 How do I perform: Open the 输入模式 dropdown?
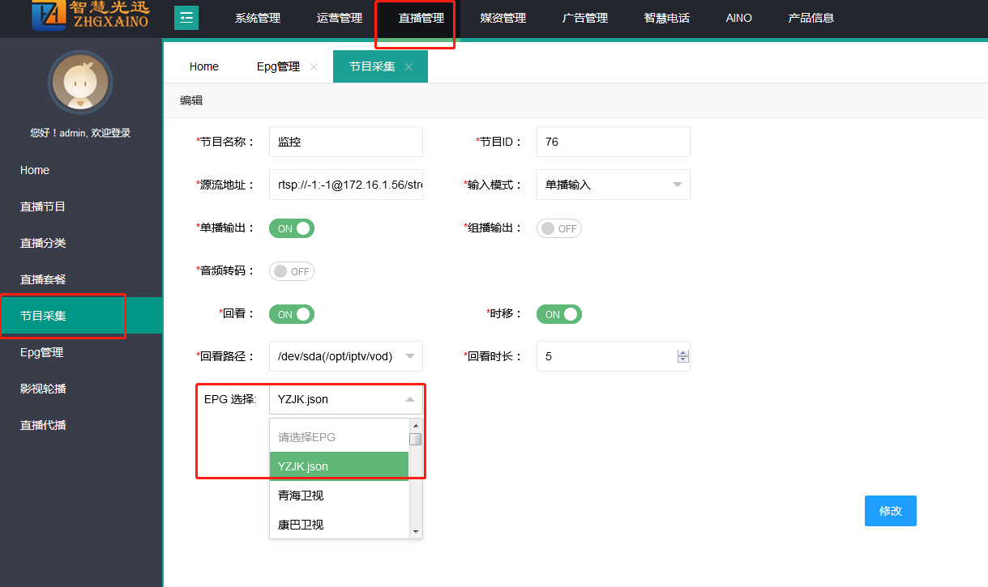tap(613, 185)
